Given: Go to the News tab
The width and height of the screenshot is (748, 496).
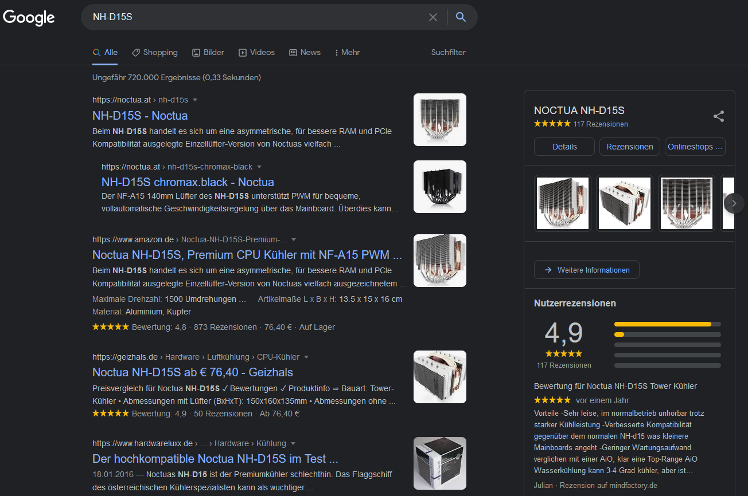Looking at the screenshot, I should (305, 52).
